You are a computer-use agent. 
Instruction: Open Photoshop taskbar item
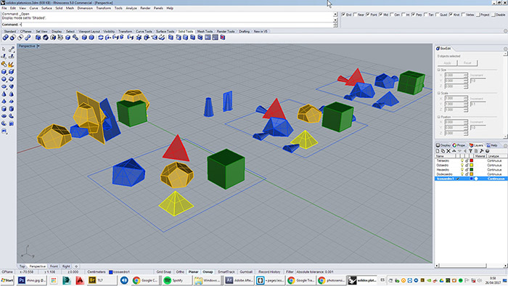tap(32, 280)
